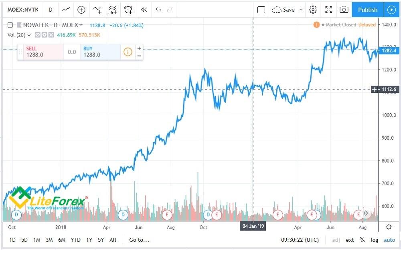Switch to the 1Y timeframe

click(89, 240)
